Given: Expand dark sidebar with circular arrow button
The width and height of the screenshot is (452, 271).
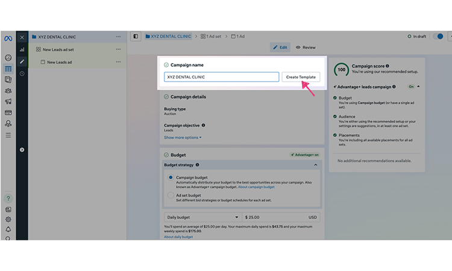Looking at the screenshot, I should click(22, 150).
